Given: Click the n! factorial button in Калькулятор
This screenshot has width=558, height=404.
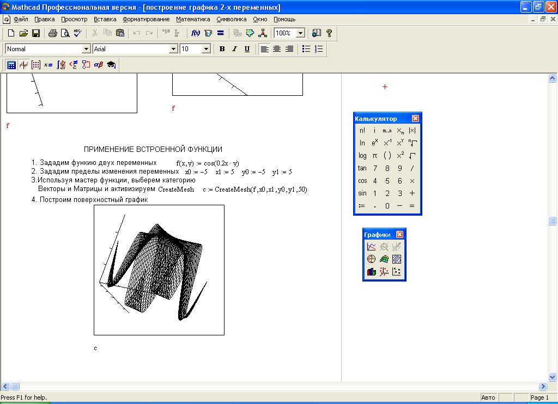Looking at the screenshot, I should 362,131.
